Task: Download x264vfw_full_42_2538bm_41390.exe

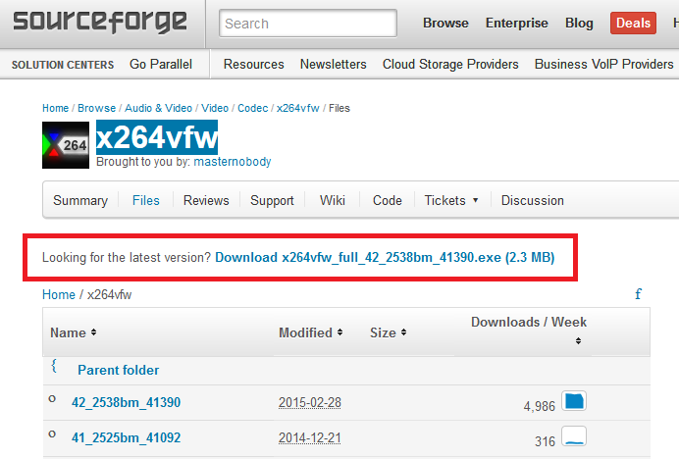Action: pyautogui.click(x=385, y=257)
